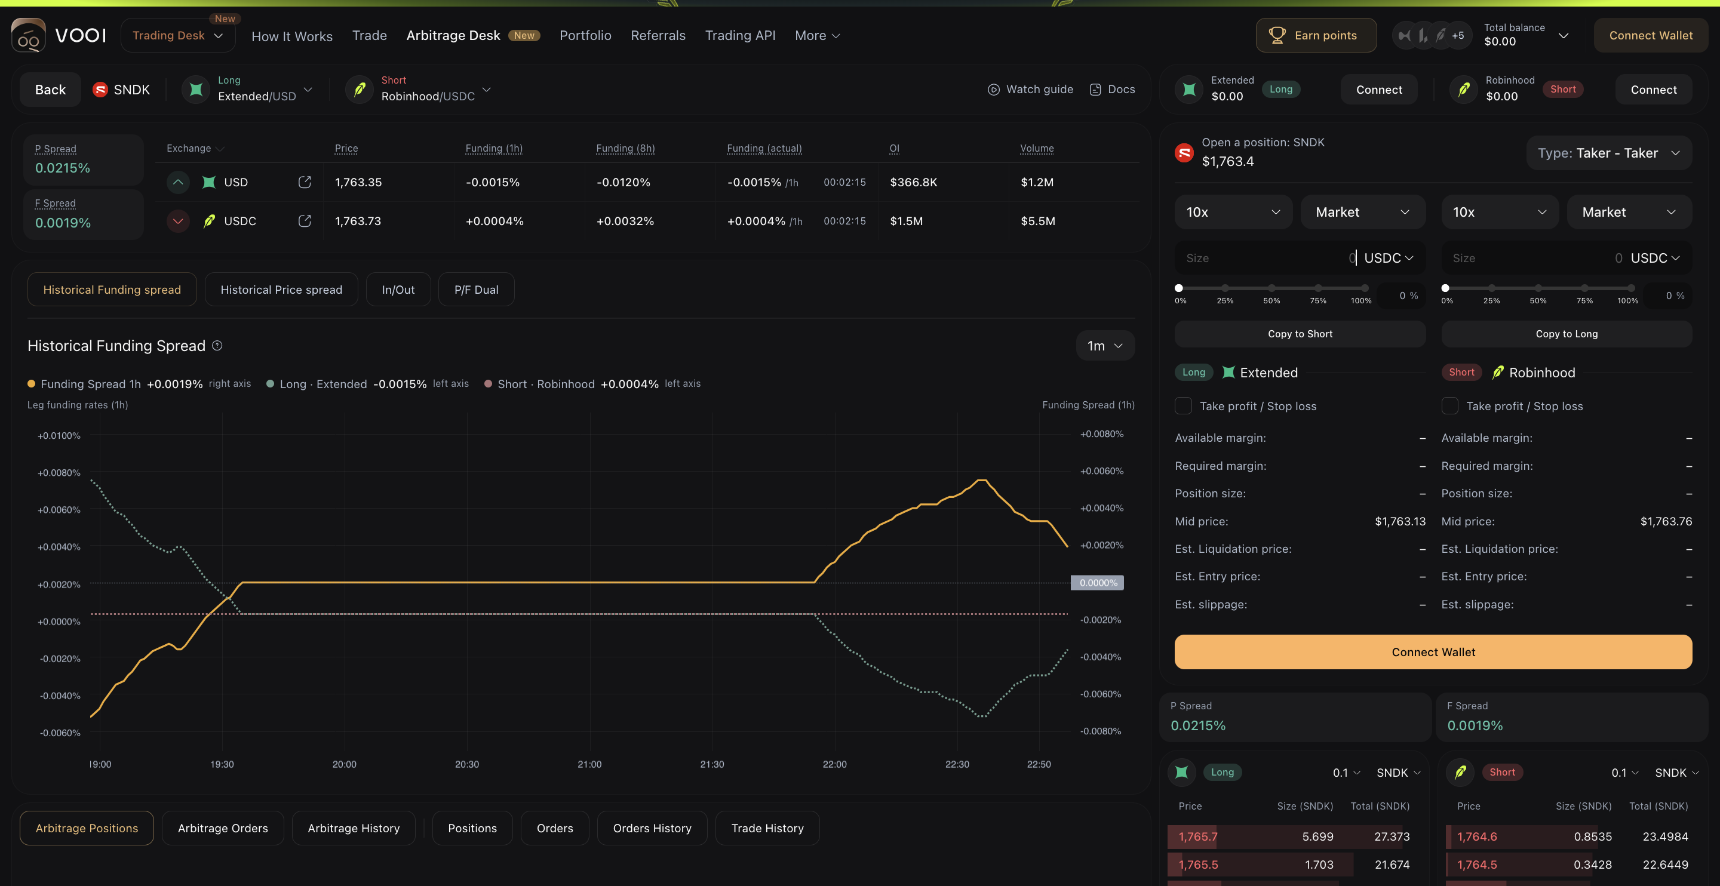
Task: Click Long size percent input box
Action: click(x=1402, y=296)
